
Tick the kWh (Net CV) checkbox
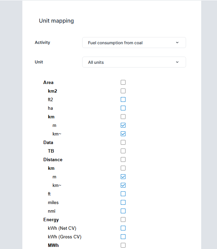coord(123,228)
